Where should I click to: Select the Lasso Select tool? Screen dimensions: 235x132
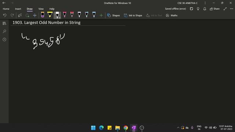[x=27, y=15]
